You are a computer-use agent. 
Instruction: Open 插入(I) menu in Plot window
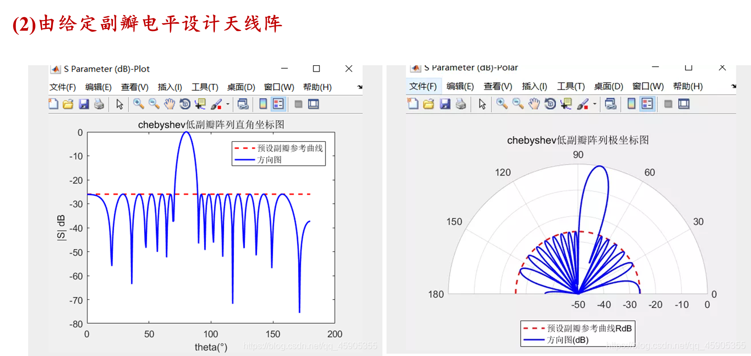click(x=170, y=87)
